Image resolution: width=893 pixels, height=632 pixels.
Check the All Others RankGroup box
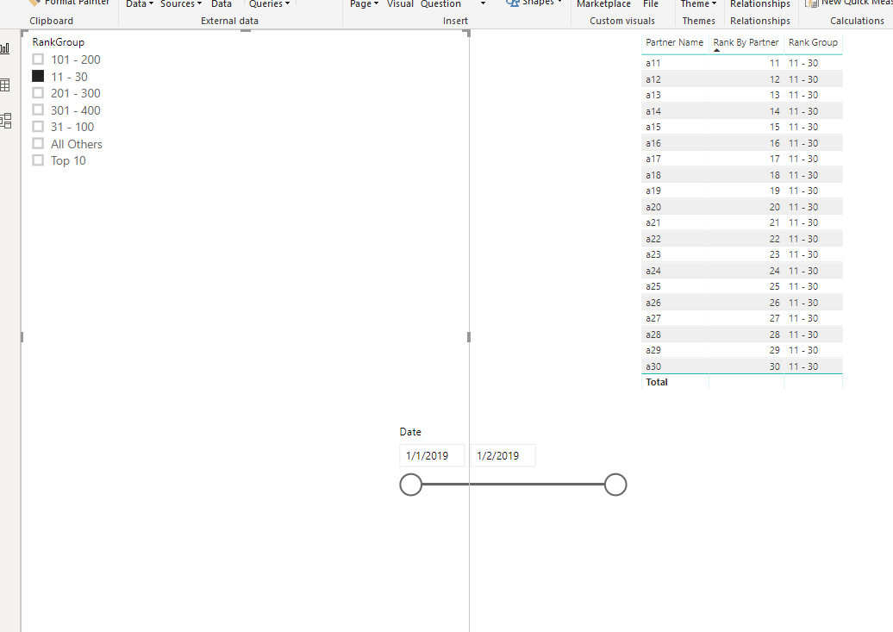38,144
